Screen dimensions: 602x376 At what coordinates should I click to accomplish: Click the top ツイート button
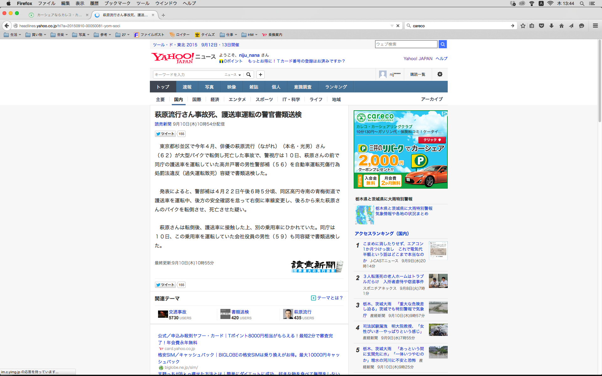pyautogui.click(x=165, y=134)
